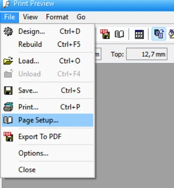The height and width of the screenshot is (188, 174).
Task: Click the gear icon next to Design
Action: pyautogui.click(x=8, y=31)
